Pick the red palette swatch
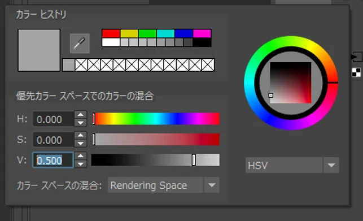The image size is (363, 221). tap(111, 33)
